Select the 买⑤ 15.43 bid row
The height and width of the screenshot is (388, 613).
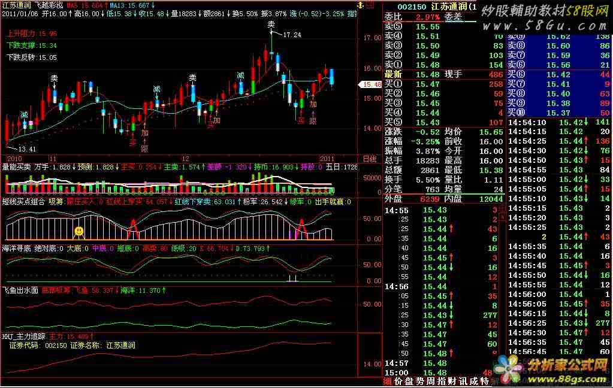[x=444, y=122]
